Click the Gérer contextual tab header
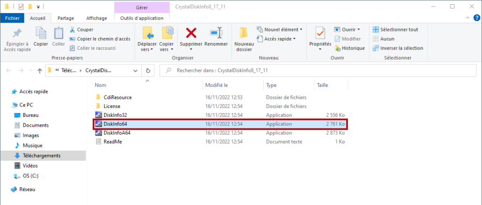Image resolution: width=482 pixels, height=205 pixels. (x=142, y=7)
